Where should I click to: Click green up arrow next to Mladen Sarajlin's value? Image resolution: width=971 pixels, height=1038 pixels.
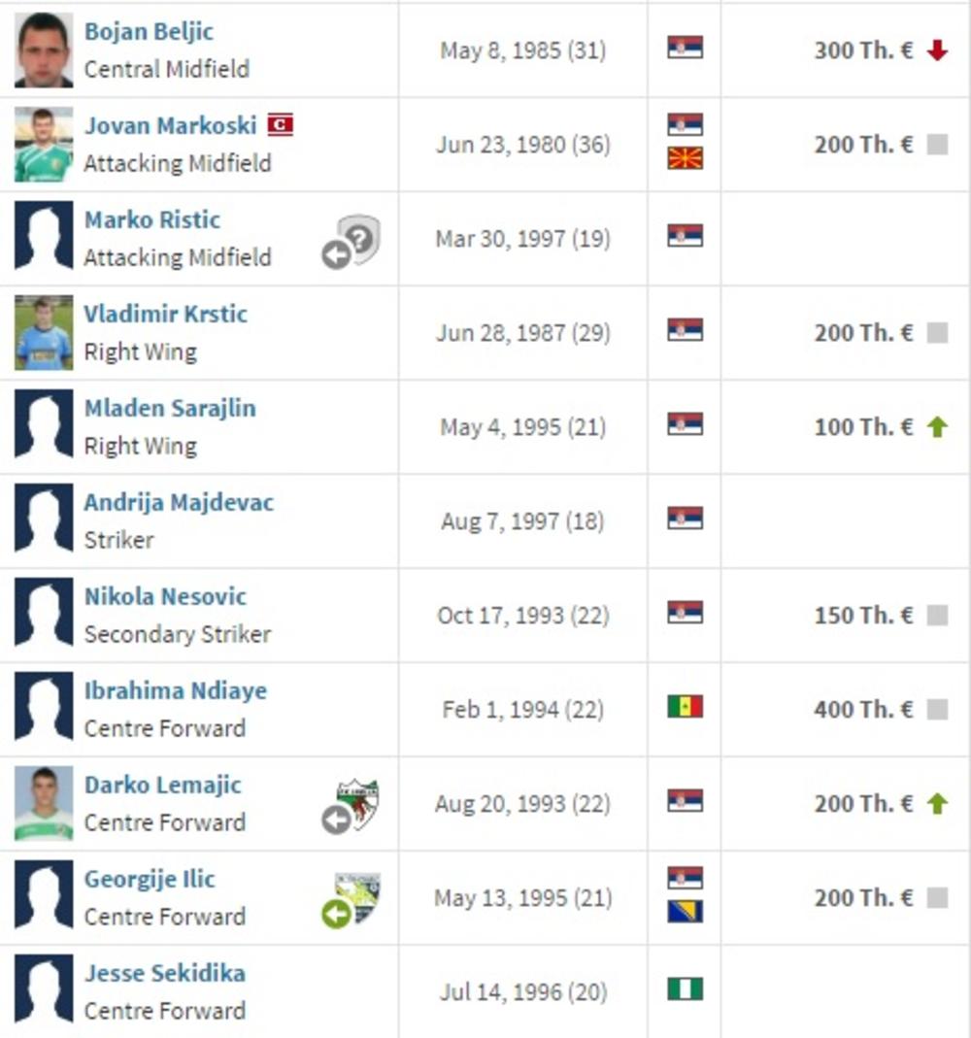pyautogui.click(x=937, y=427)
